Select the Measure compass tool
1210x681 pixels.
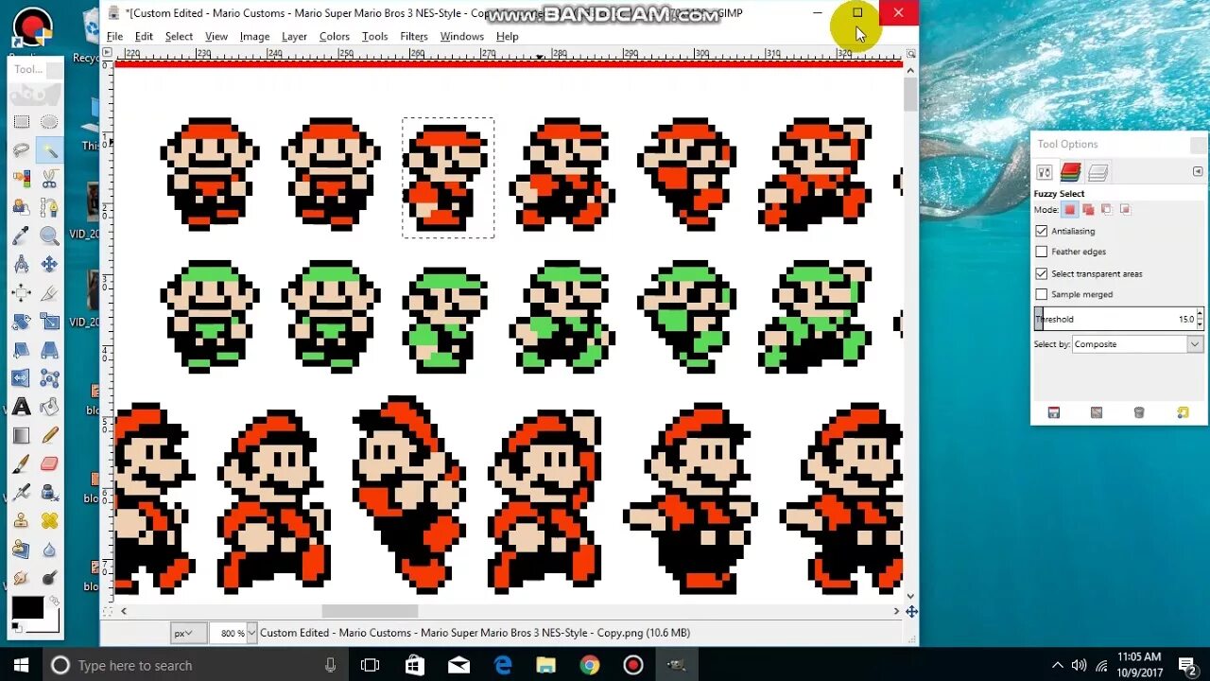pos(21,264)
